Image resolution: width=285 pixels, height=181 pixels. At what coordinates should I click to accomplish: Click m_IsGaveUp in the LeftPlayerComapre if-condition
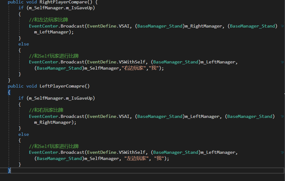tap(79, 98)
